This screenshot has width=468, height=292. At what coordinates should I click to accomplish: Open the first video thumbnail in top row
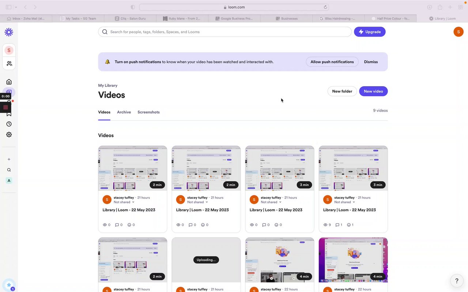132,168
